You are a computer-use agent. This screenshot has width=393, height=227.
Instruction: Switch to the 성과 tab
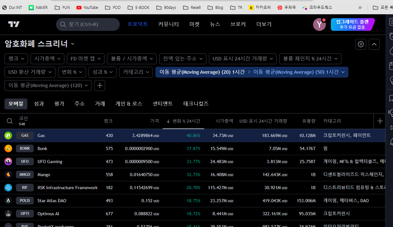[x=39, y=104]
